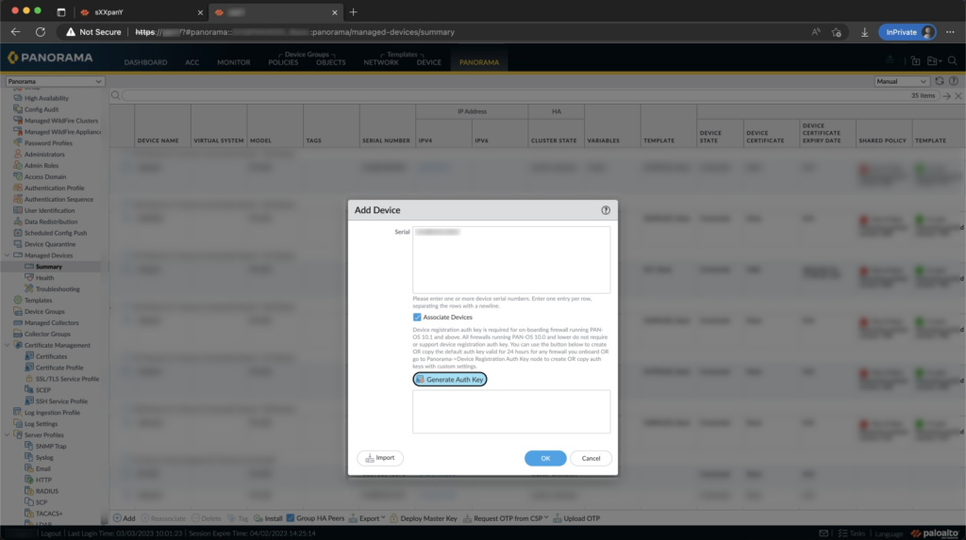Open the Templates sidebar item

[x=38, y=301]
